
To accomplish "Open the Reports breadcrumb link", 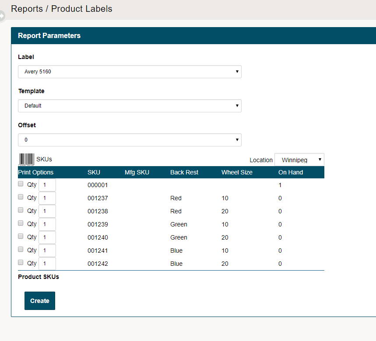I will click(27, 9).
